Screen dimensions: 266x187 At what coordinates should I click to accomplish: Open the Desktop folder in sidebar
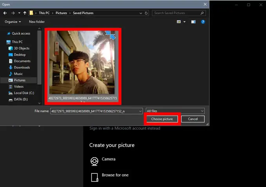(20, 55)
